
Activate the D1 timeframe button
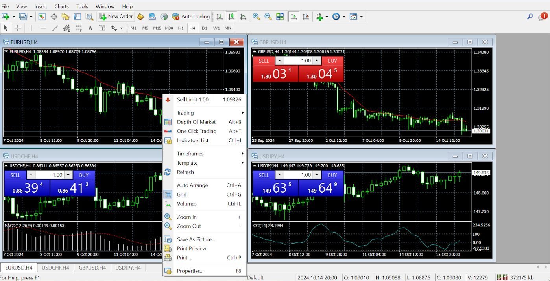(x=204, y=28)
